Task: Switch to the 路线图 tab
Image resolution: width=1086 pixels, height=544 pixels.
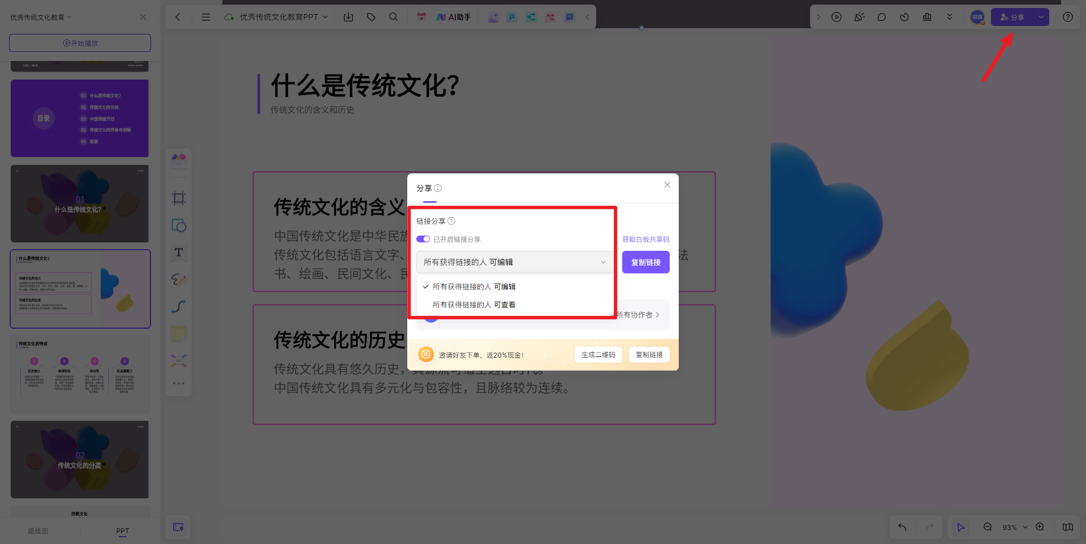Action: coord(38,531)
